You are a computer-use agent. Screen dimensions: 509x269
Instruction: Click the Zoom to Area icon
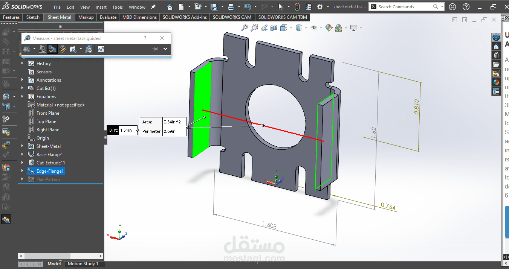click(254, 28)
